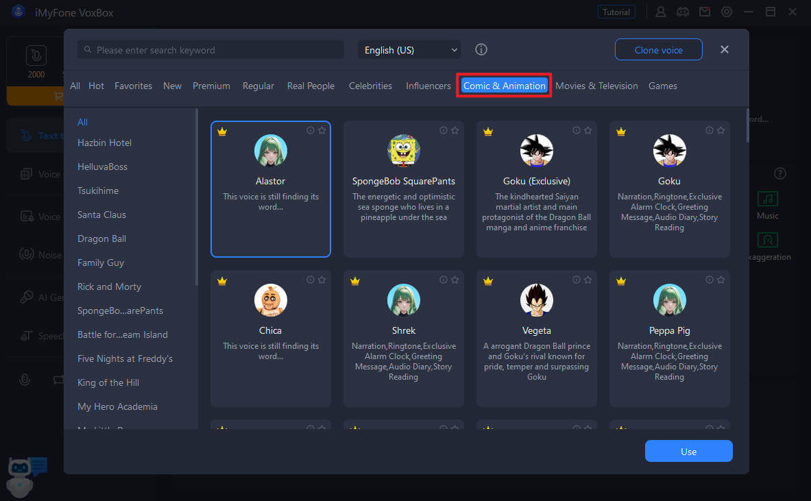Open the mail icon in the title bar
Viewport: 811px width, 501px height.
[705, 12]
